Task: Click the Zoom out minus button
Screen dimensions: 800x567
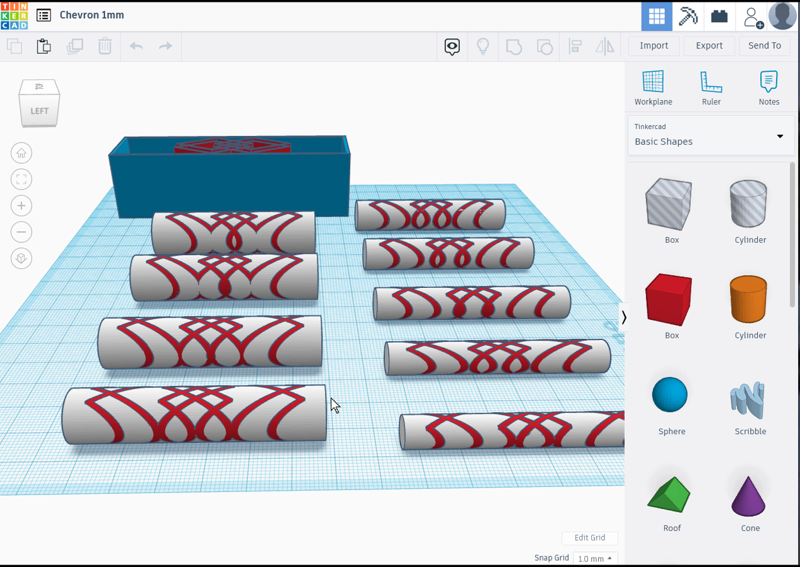Action: tap(21, 232)
